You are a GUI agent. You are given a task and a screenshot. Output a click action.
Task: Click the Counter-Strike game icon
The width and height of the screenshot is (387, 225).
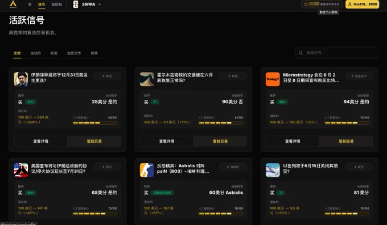click(147, 170)
